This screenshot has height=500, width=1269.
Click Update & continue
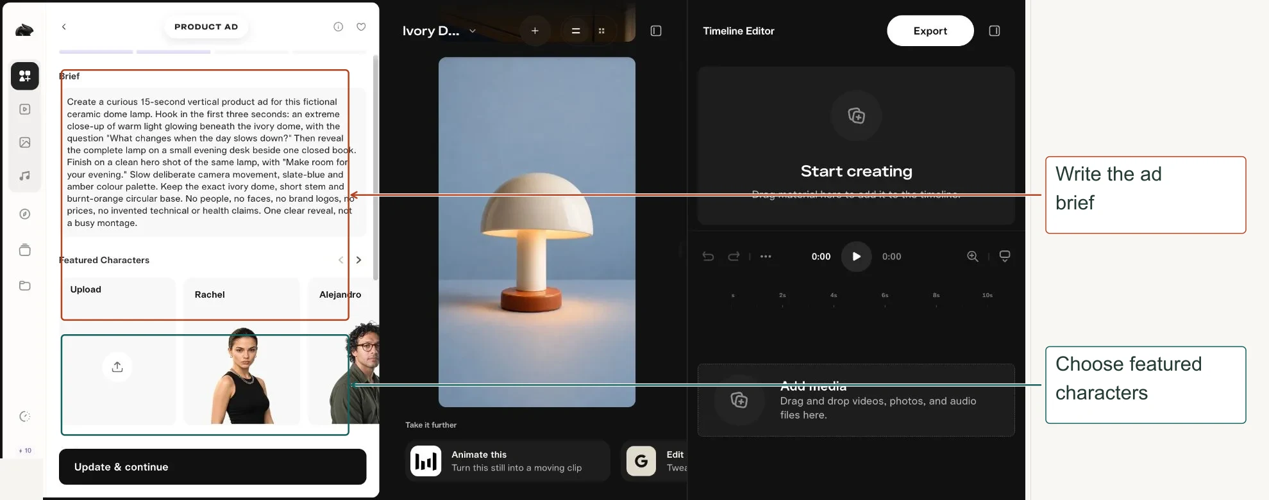pyautogui.click(x=213, y=467)
